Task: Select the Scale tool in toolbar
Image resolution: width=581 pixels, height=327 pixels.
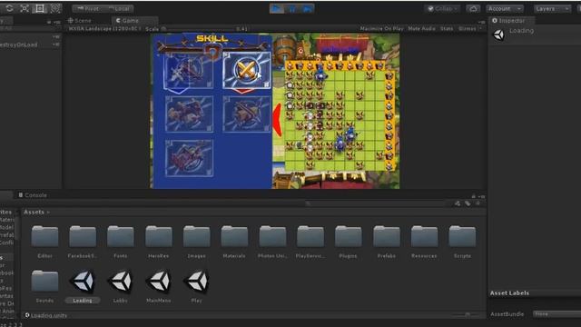Action: pyautogui.click(x=25, y=8)
